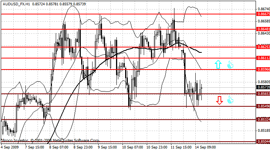Click the 0.86675 red price label

pos(263,14)
